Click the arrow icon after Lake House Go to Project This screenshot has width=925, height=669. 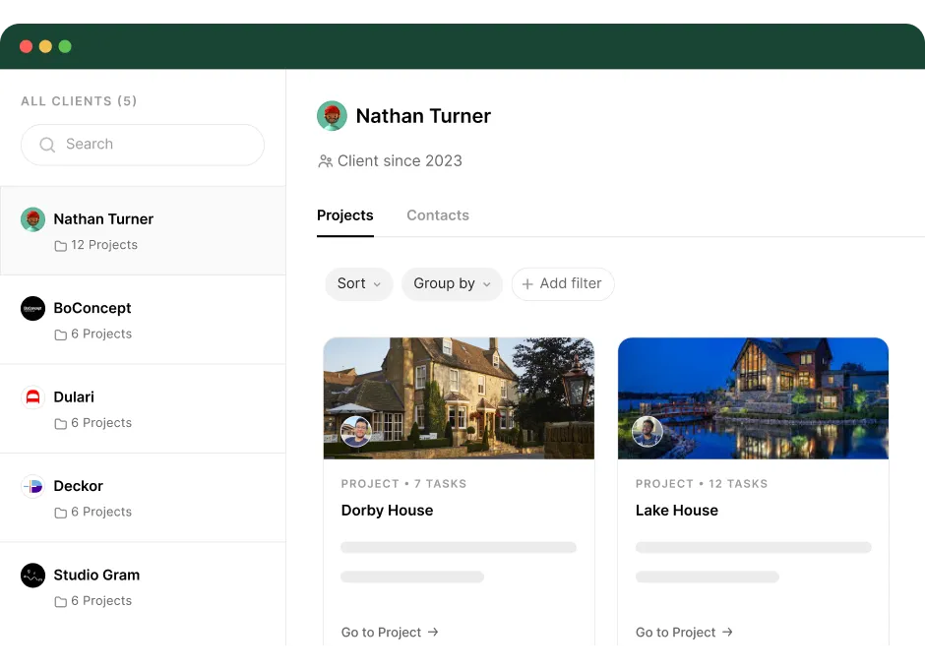[727, 632]
